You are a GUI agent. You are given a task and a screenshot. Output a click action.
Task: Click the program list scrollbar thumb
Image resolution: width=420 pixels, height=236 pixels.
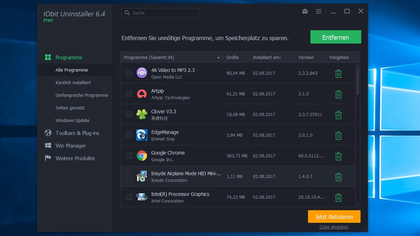[358, 81]
